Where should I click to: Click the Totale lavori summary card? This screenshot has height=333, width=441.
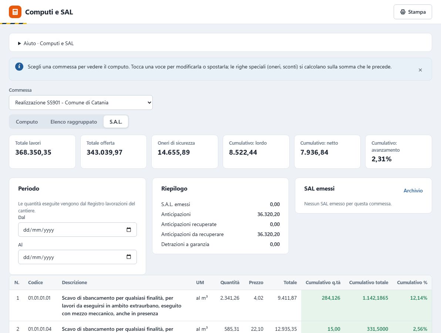click(x=42, y=152)
